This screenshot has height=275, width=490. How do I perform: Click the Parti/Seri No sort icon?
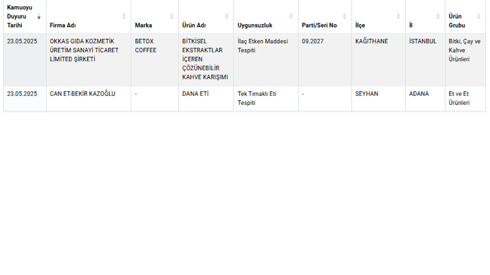coord(345,16)
